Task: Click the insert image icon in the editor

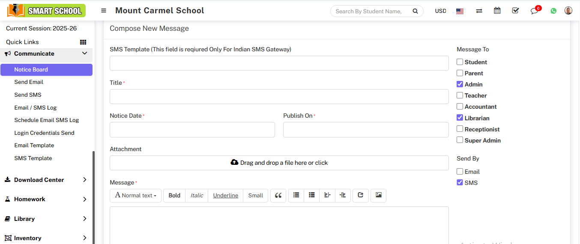Action: click(378, 195)
